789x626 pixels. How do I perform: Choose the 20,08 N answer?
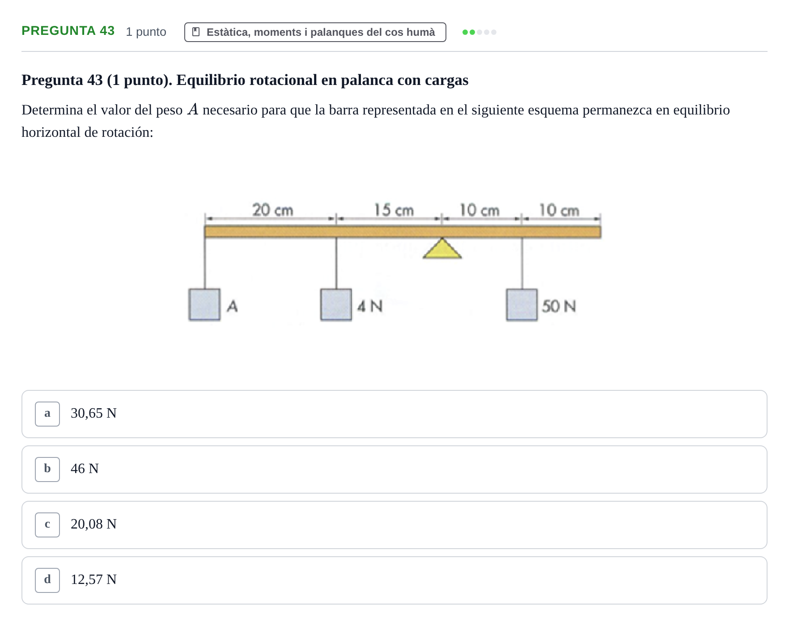click(x=394, y=525)
